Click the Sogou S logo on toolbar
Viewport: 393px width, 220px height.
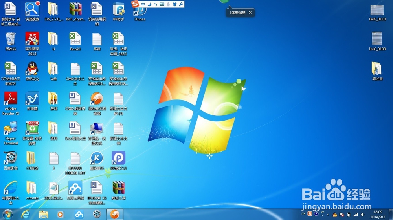click(x=135, y=4)
